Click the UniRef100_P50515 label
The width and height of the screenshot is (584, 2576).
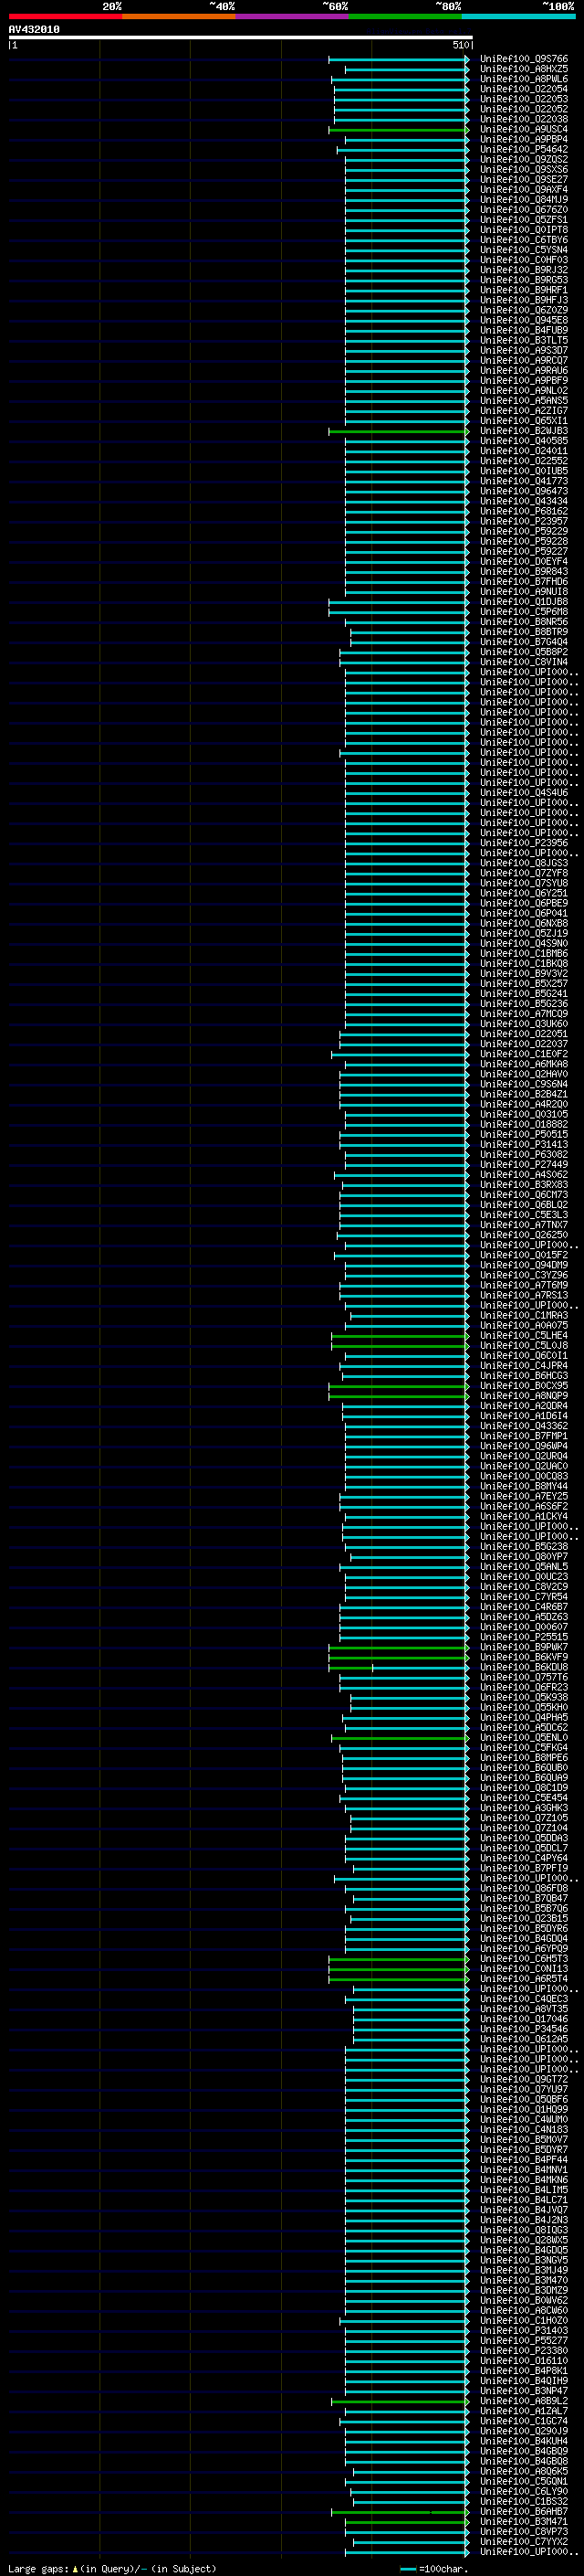tap(523, 1134)
